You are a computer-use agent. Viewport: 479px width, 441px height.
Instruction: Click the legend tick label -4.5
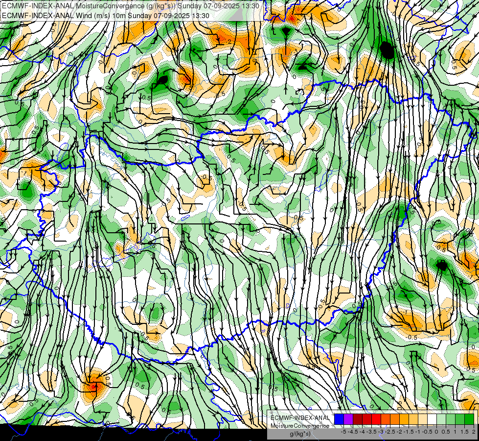point(353,432)
